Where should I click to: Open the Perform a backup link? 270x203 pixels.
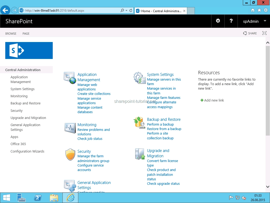tap(160, 124)
